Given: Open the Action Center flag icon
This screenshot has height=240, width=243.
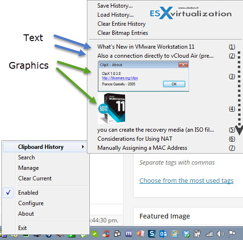Looking at the screenshot, I should pos(232,234).
